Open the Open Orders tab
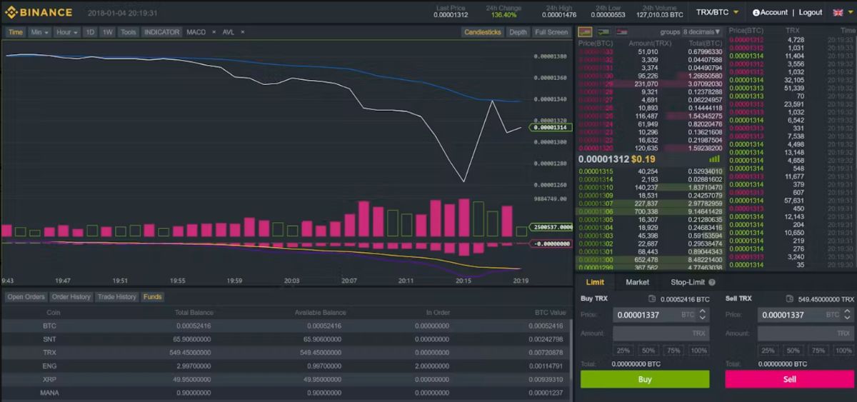Viewport: 857px width, 402px height. tap(26, 297)
